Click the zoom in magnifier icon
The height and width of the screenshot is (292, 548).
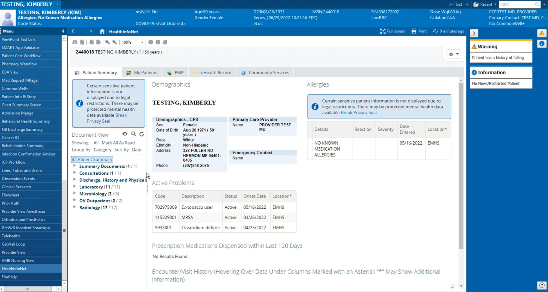coord(115,42)
